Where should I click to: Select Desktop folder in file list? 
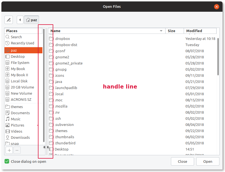(x=132, y=149)
